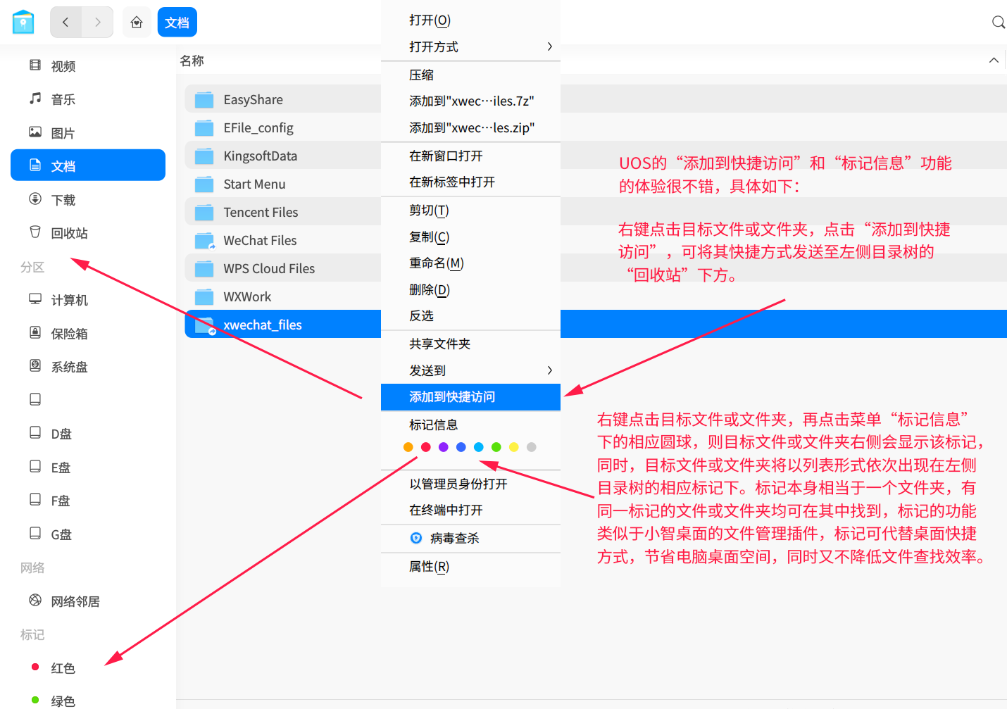This screenshot has width=1007, height=709.
Task: Expand the 打开方式 submenu
Action: click(470, 47)
